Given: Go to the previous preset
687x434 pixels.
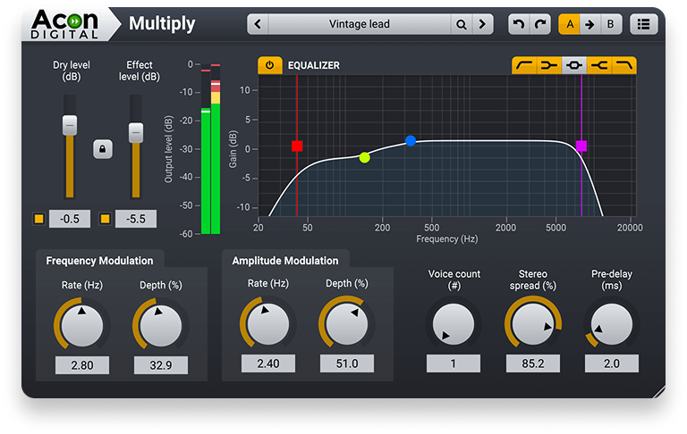Looking at the screenshot, I should tap(258, 24).
